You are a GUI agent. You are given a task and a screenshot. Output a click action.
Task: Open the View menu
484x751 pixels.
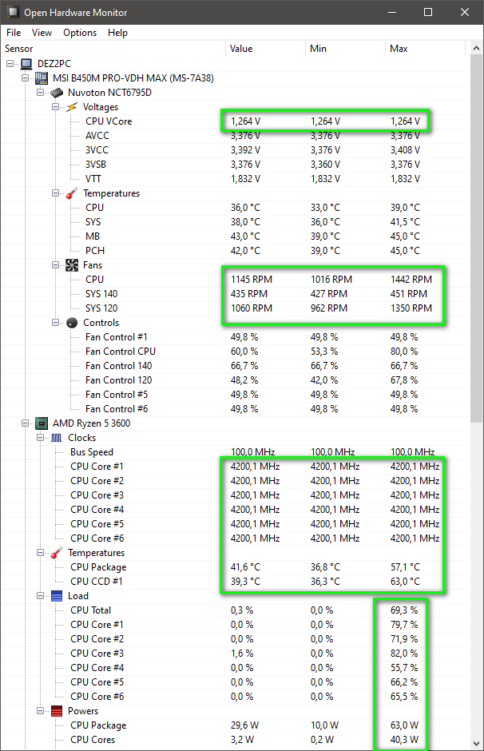(x=42, y=33)
